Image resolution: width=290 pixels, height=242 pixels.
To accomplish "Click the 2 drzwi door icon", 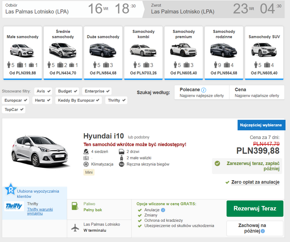I will (121, 152).
